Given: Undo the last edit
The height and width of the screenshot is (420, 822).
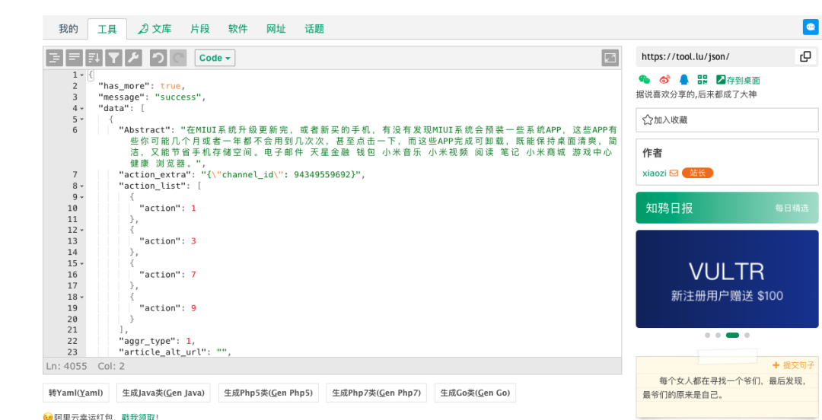Looking at the screenshot, I should (x=158, y=58).
